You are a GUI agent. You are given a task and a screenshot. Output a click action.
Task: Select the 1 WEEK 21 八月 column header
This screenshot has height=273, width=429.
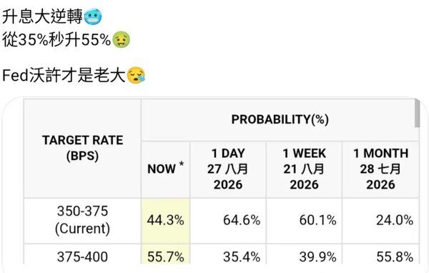click(x=304, y=169)
